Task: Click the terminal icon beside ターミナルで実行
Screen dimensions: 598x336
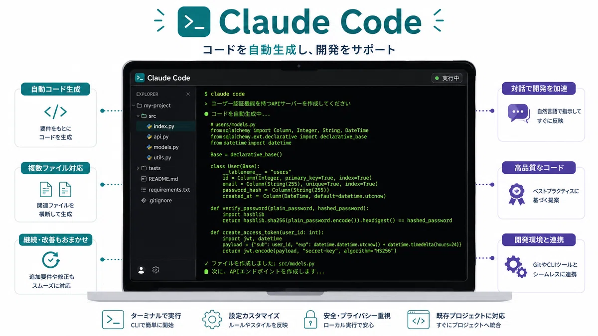Action: [x=113, y=320]
